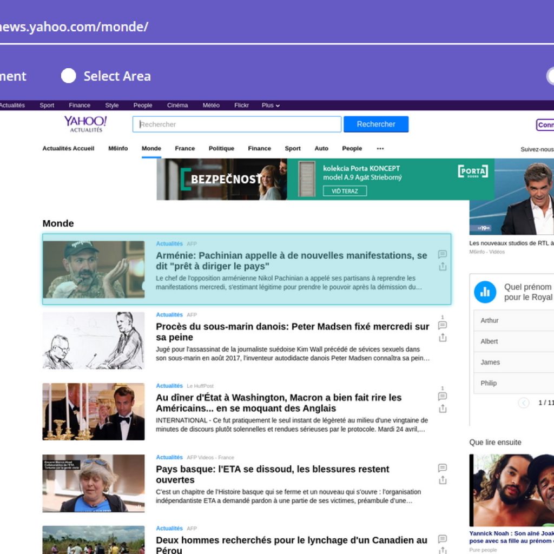Open Les nouveaux studios de RTL link

point(512,243)
